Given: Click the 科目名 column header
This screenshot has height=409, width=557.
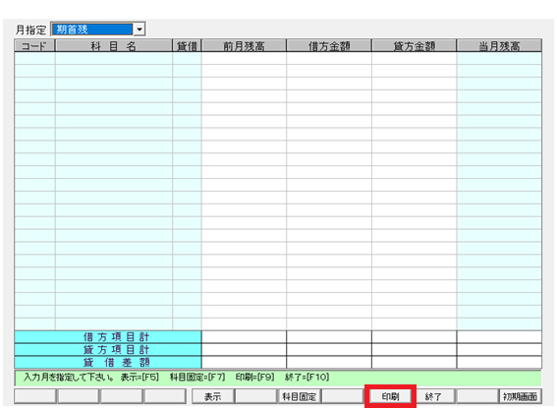Looking at the screenshot, I should [x=114, y=46].
